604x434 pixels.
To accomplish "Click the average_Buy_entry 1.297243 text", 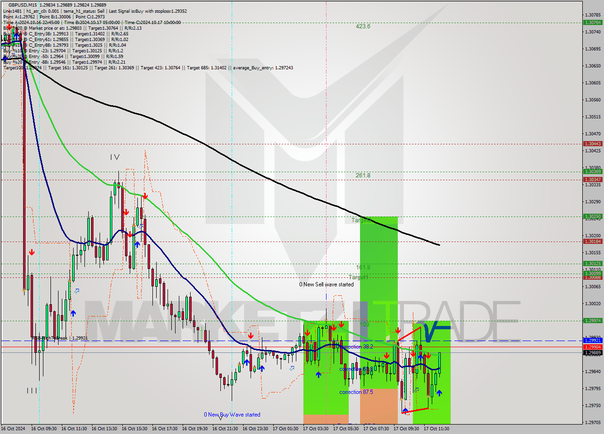I will click(x=262, y=68).
